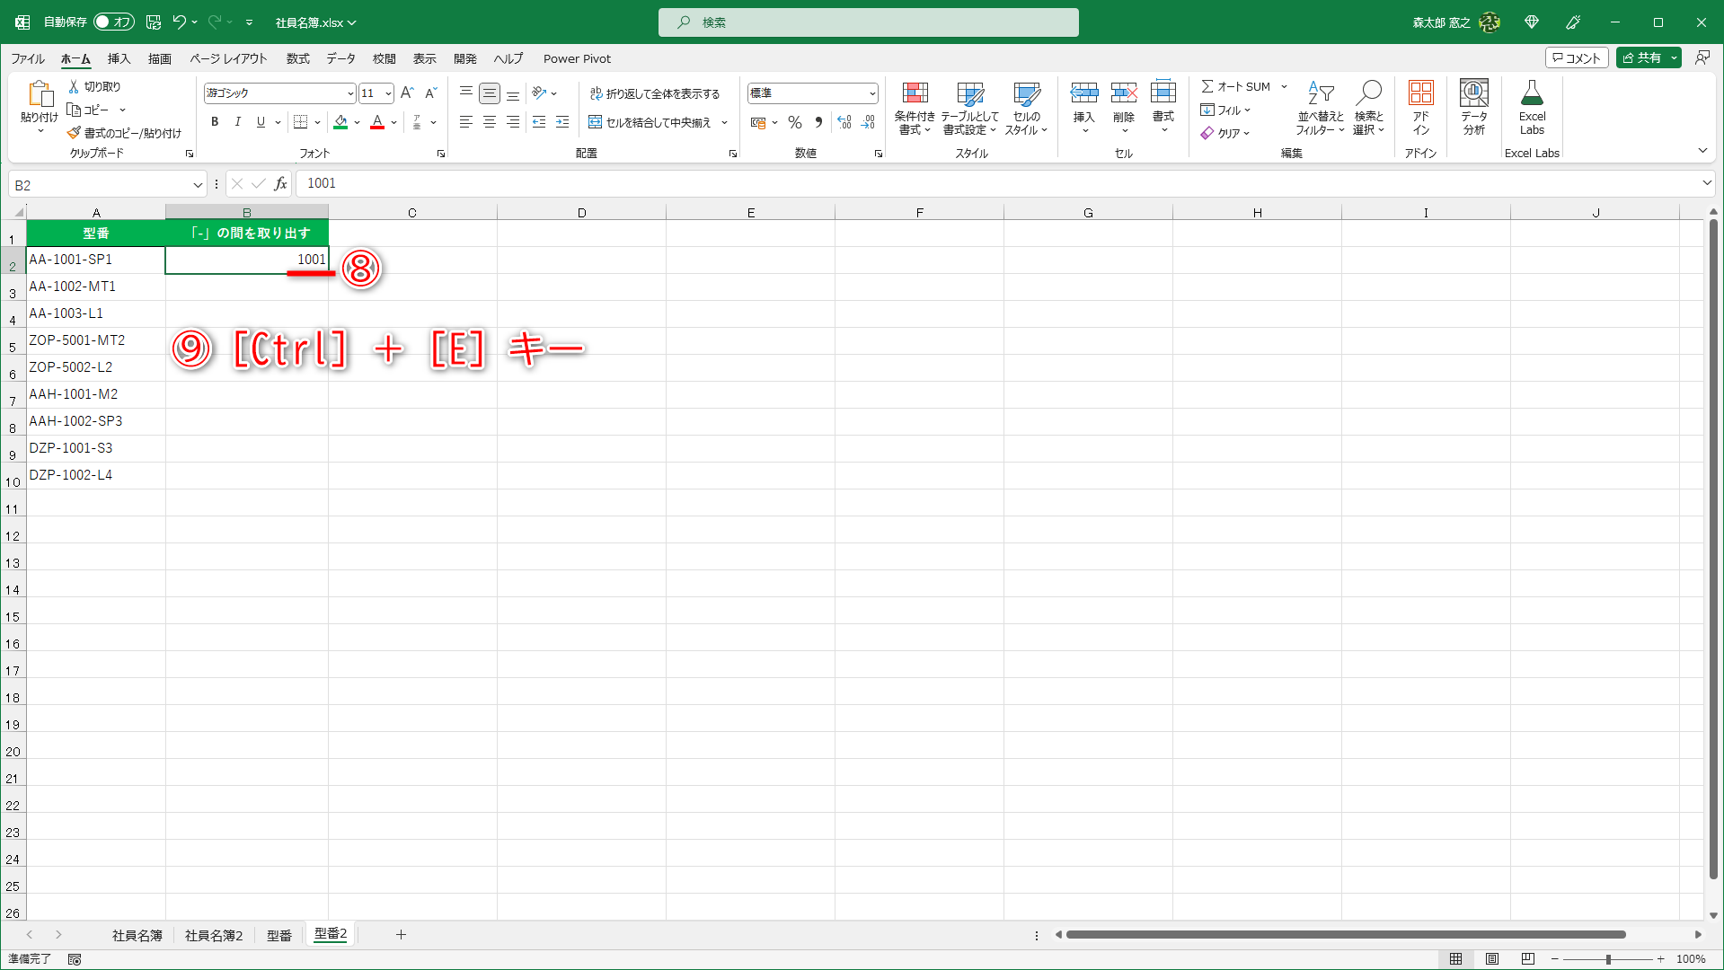The width and height of the screenshot is (1724, 970).
Task: Switch to the Data (データ) tab
Action: tap(340, 58)
